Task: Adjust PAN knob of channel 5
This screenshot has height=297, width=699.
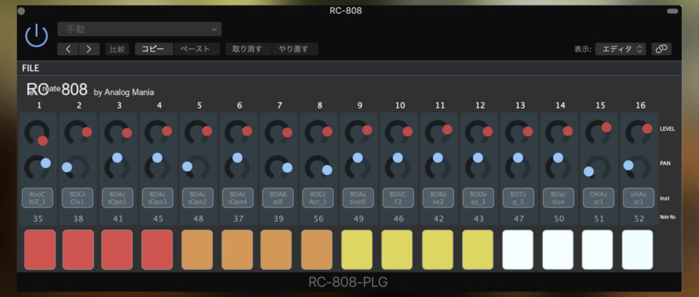Action: click(x=197, y=167)
